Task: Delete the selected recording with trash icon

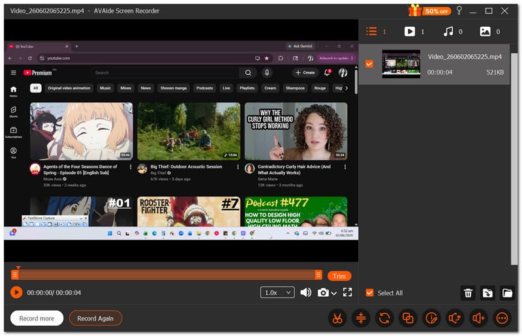Action: point(468,293)
